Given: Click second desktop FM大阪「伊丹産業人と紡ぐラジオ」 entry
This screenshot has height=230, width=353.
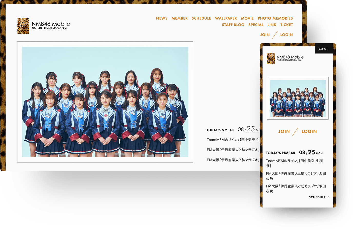Looking at the screenshot, I should point(233,160).
